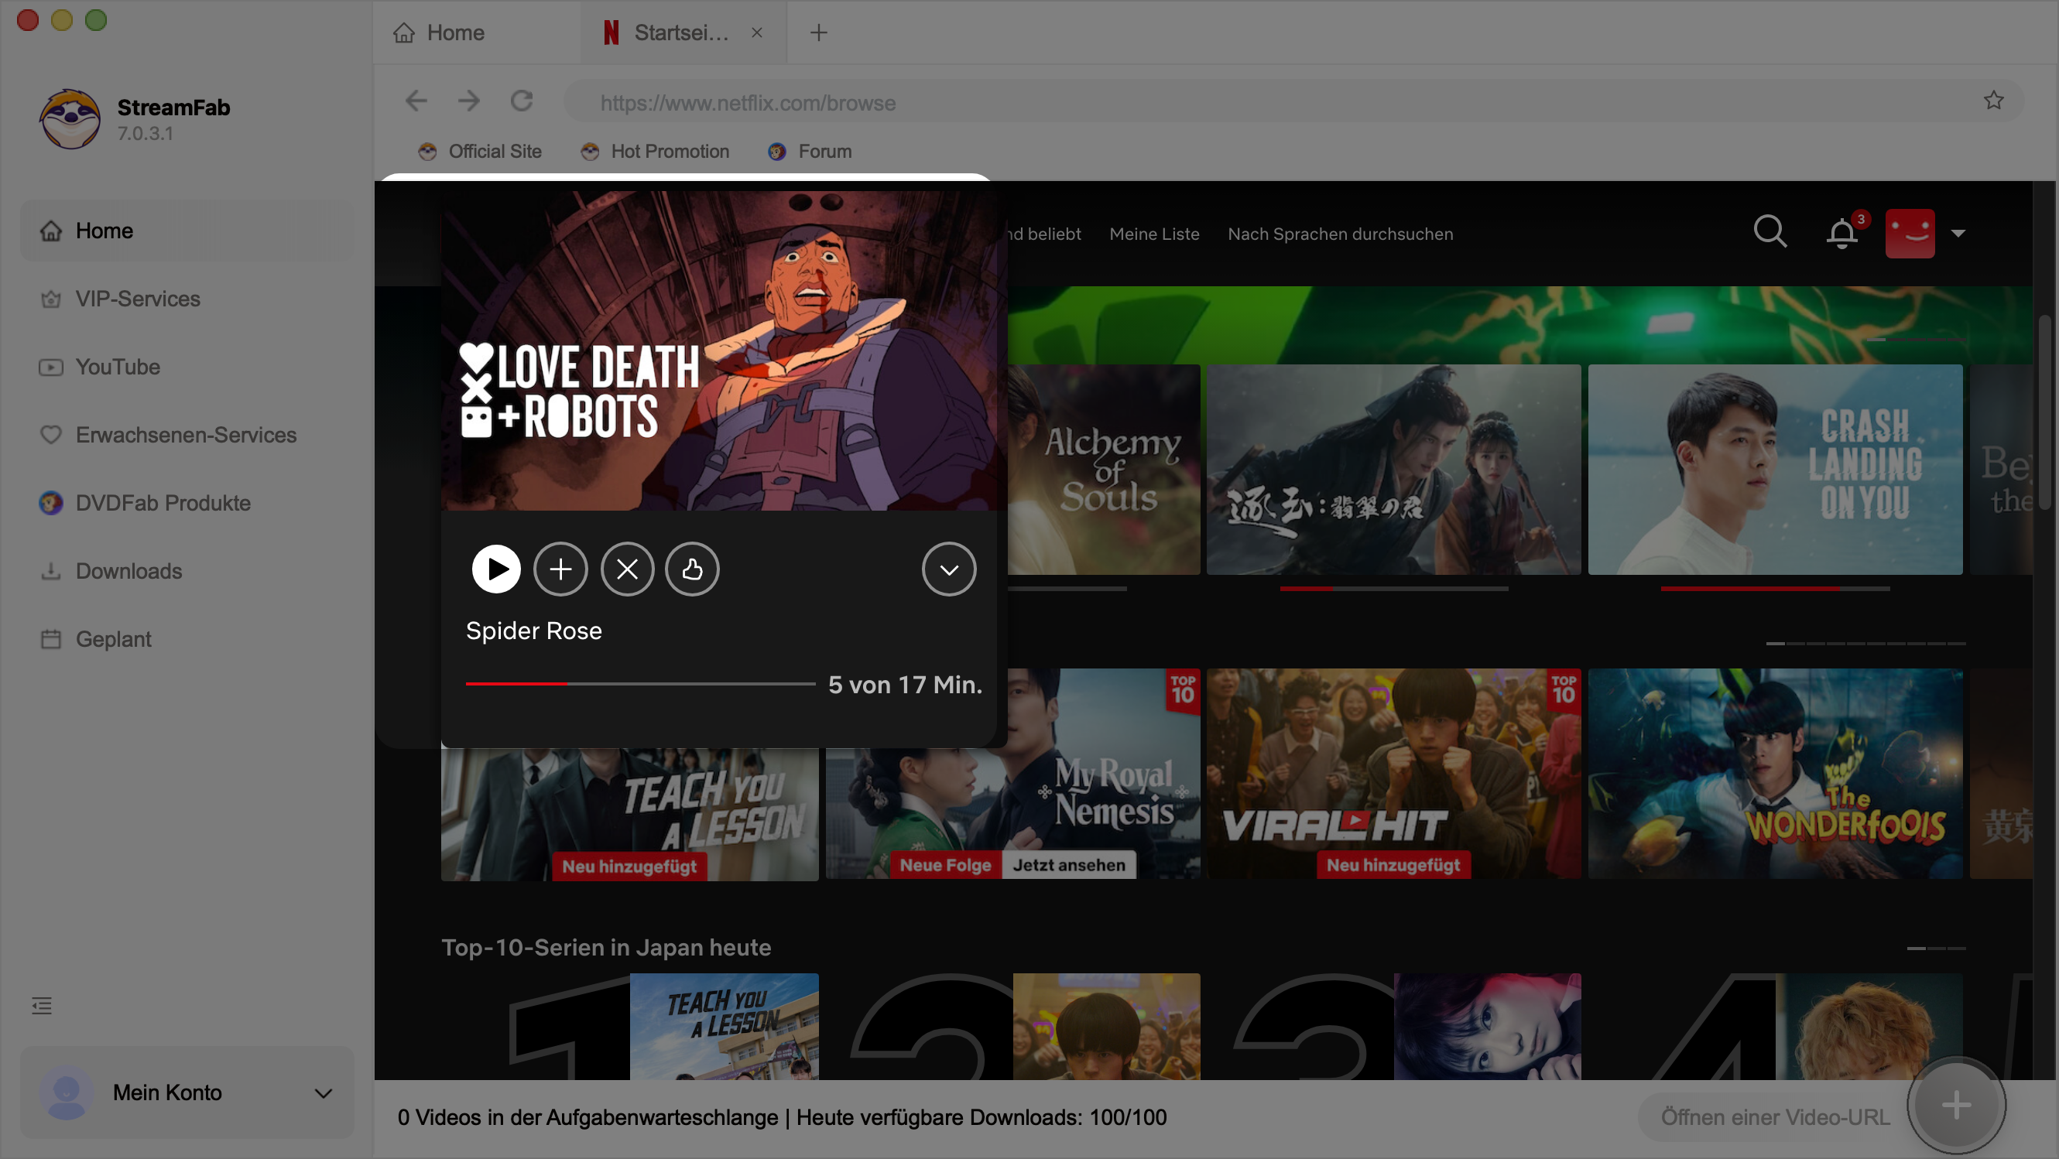Open Viral Hit thumbnail
This screenshot has height=1159, width=2059.
click(1393, 774)
